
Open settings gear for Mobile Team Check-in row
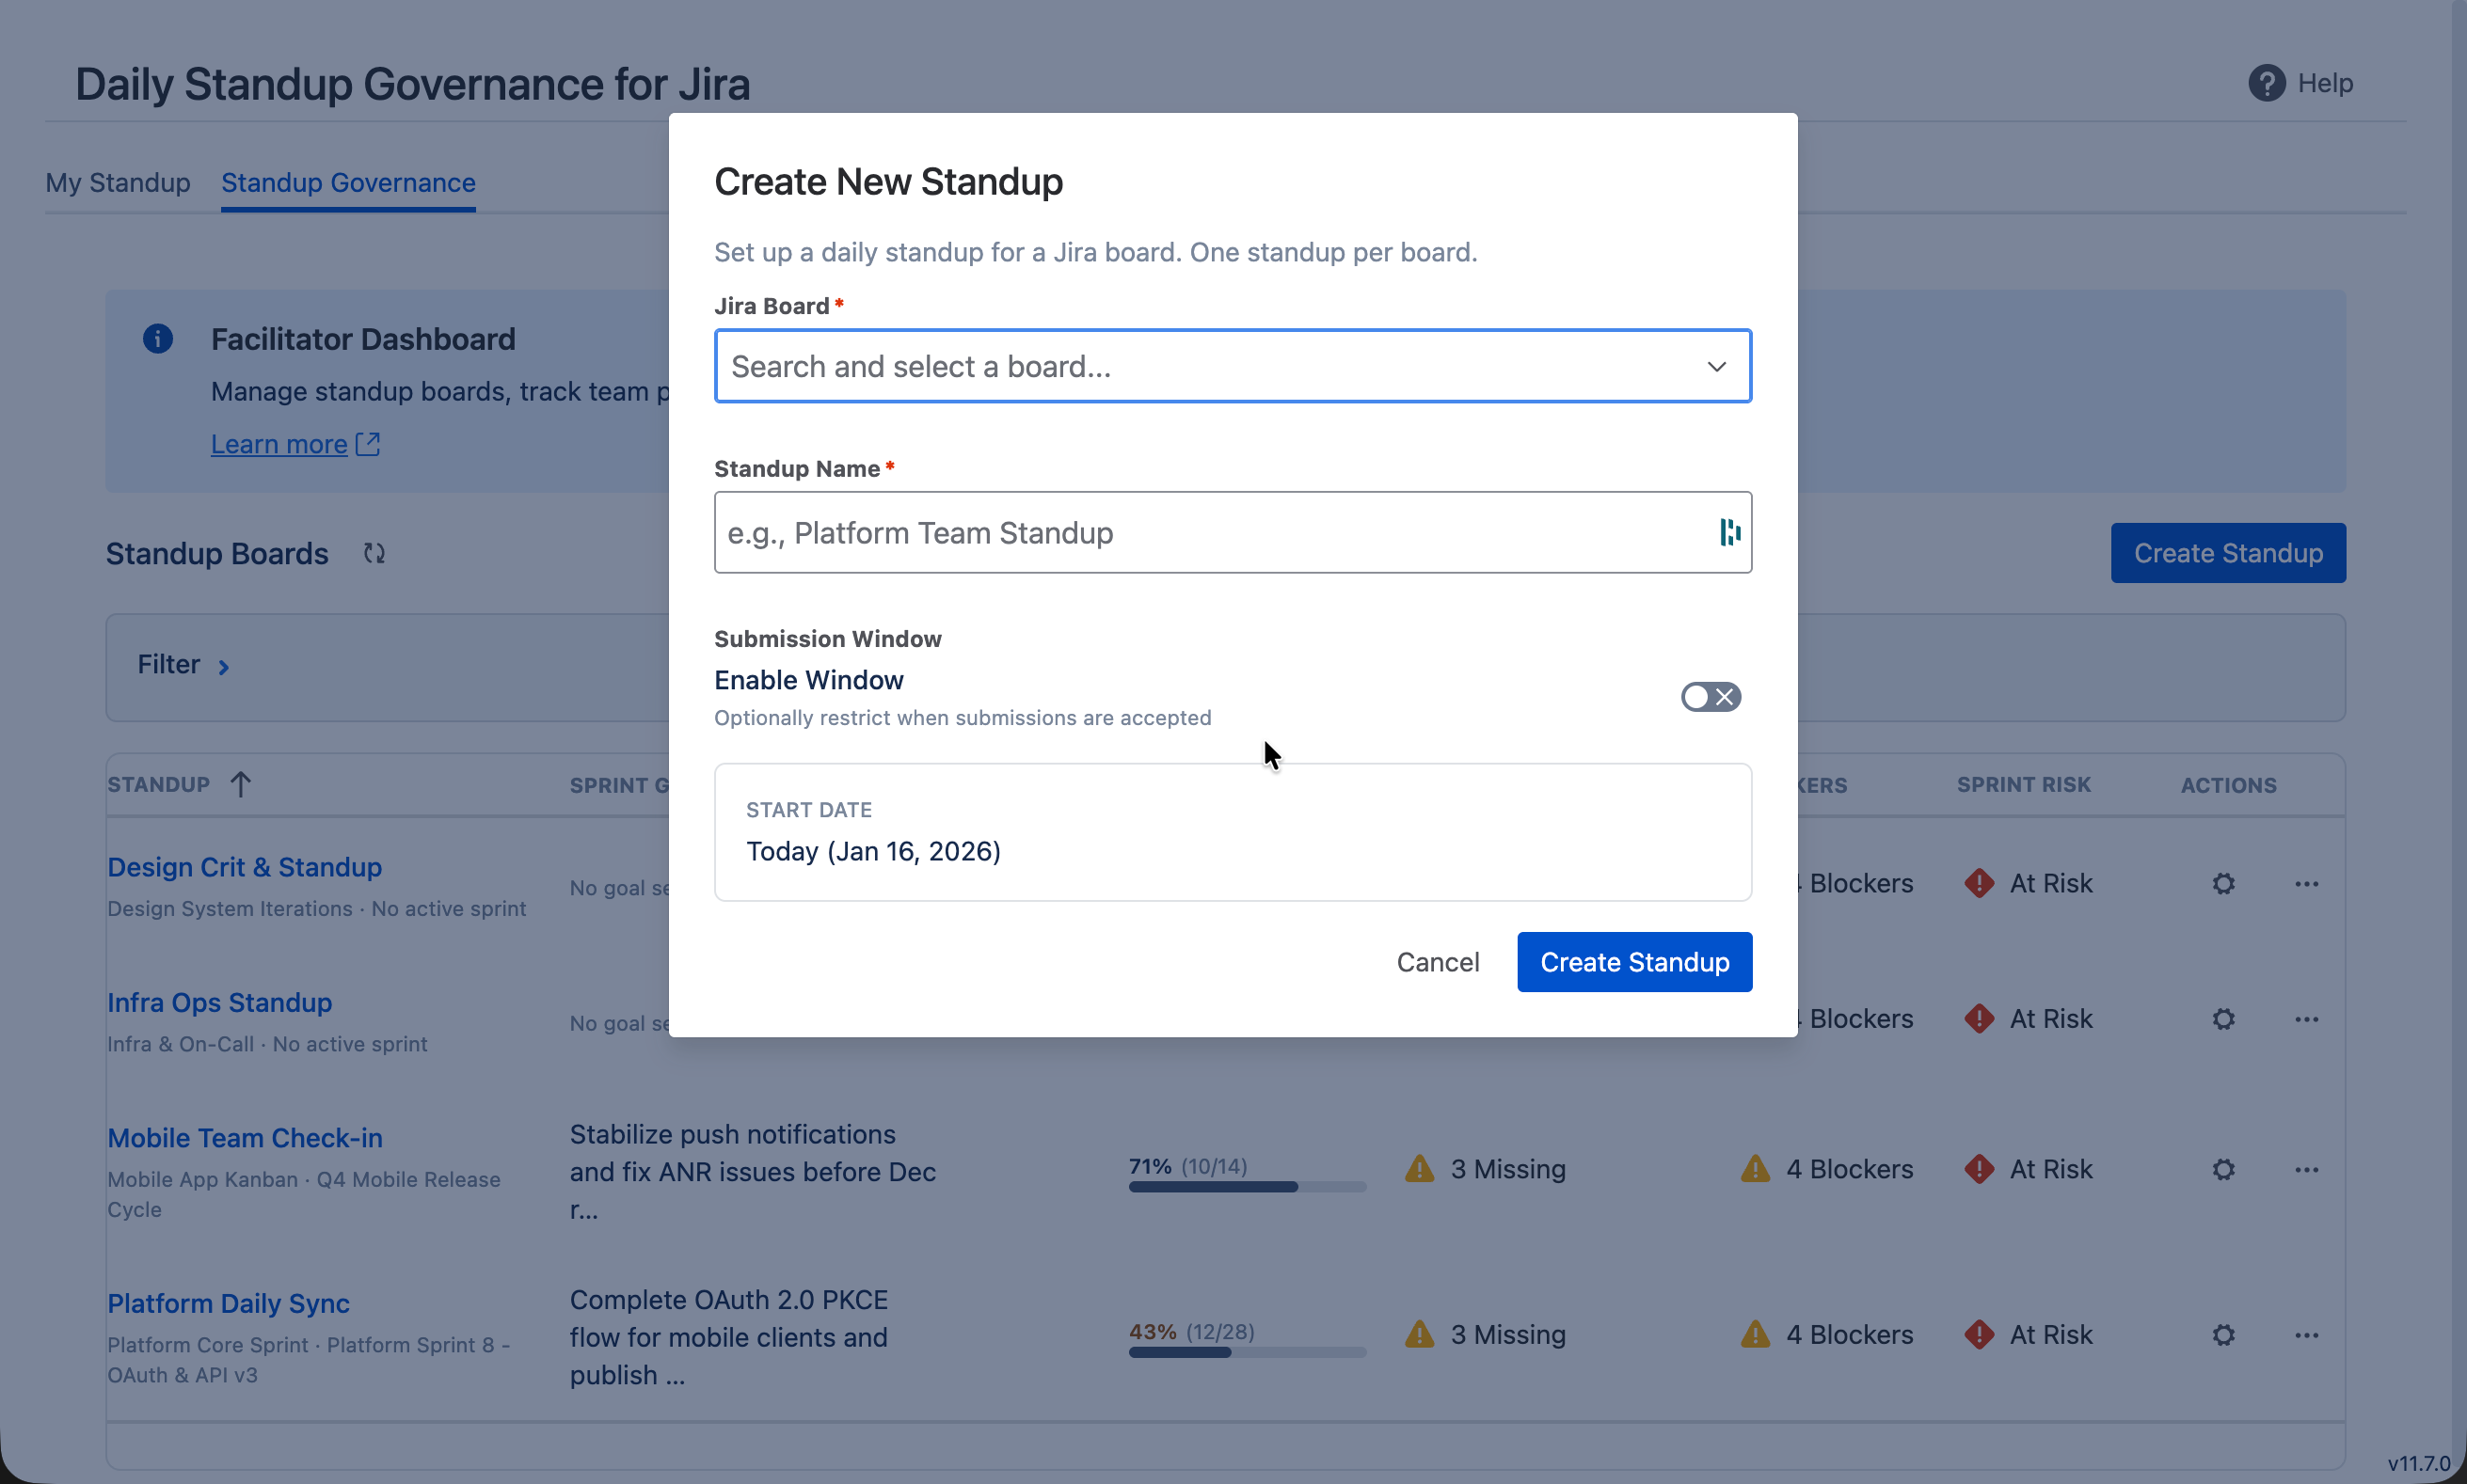point(2223,1168)
